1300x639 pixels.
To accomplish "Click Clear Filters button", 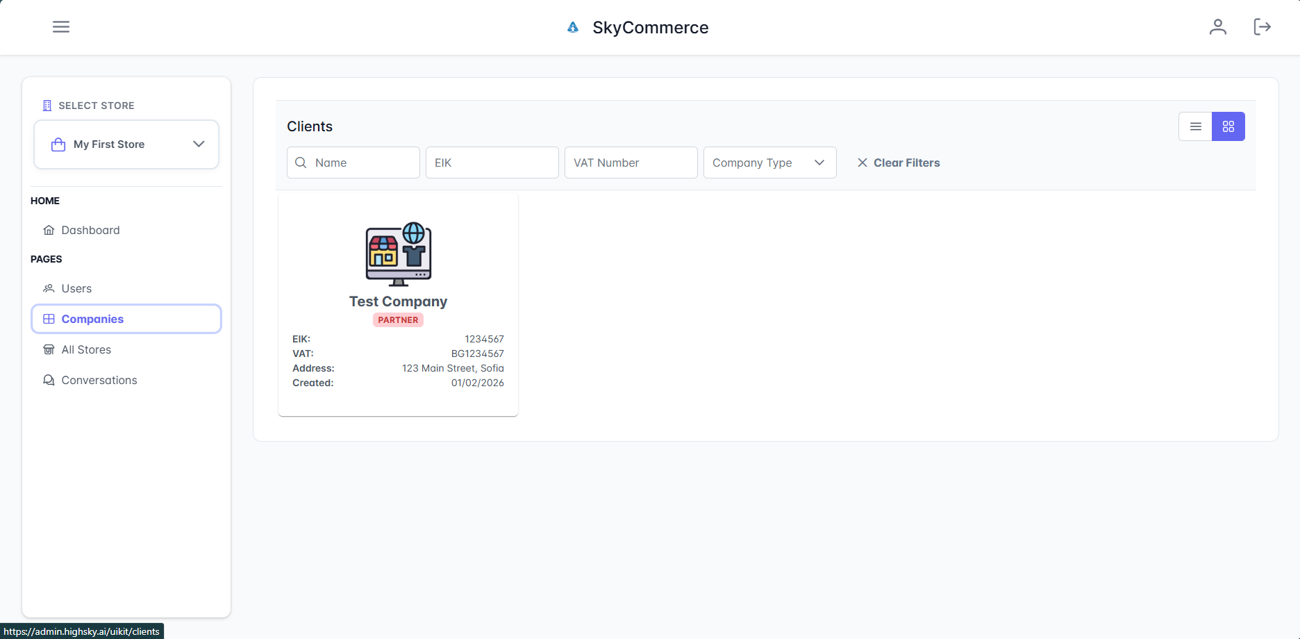I will point(899,163).
